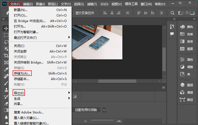Choose 存储为(A)... from File menu
The width and height of the screenshot is (198, 125).
[22, 73]
